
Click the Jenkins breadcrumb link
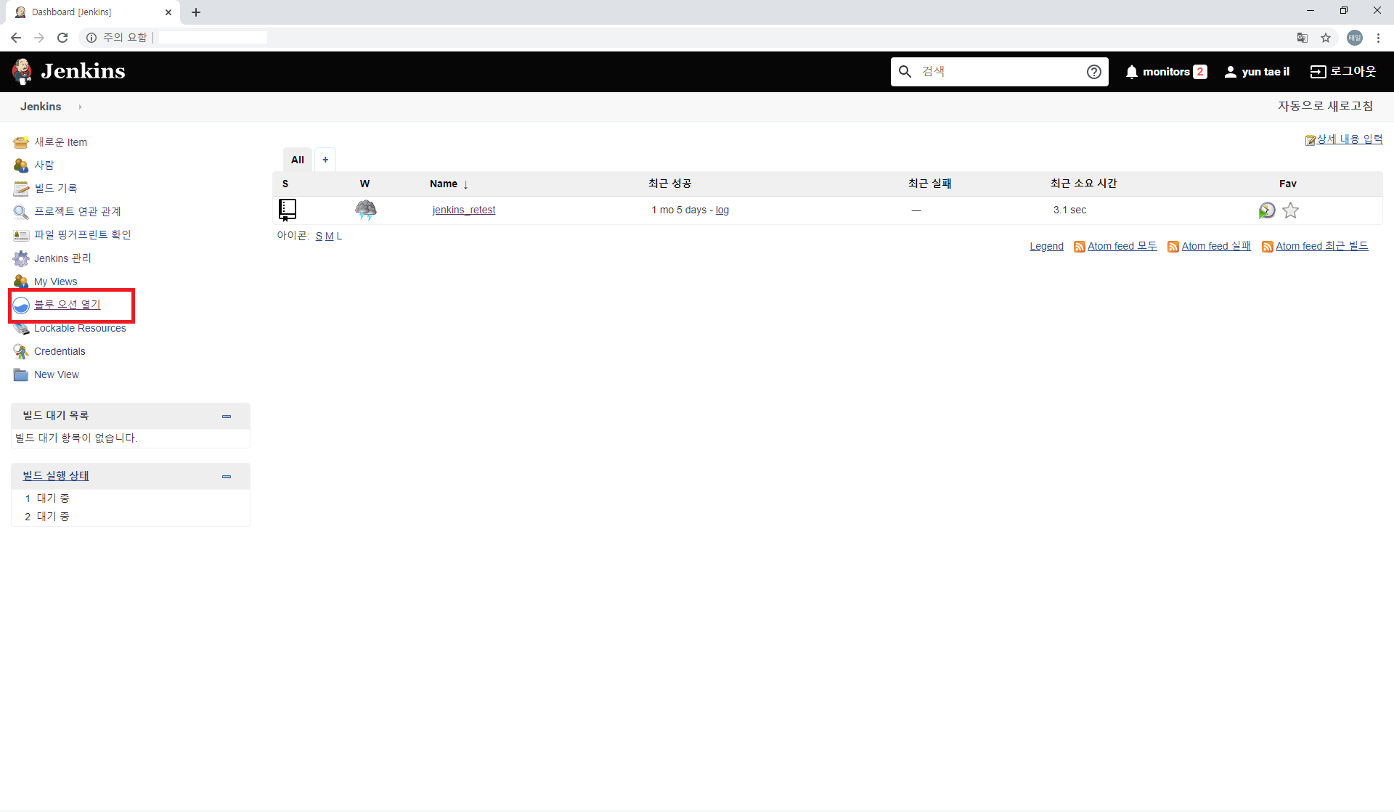click(41, 107)
